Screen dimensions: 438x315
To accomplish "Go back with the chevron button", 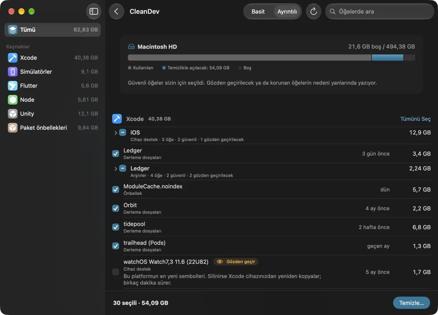I will pos(116,11).
